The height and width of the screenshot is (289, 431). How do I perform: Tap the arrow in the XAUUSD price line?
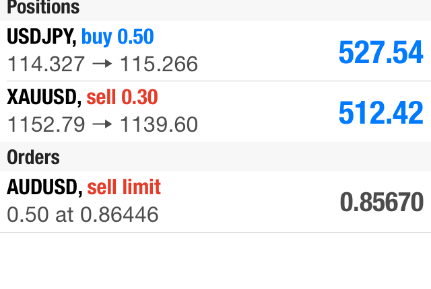[x=102, y=124]
